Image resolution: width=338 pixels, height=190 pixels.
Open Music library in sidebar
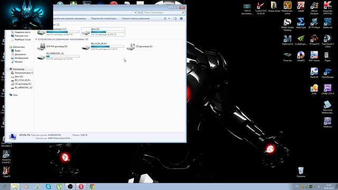[17, 62]
